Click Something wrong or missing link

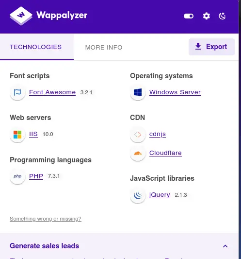tap(46, 219)
